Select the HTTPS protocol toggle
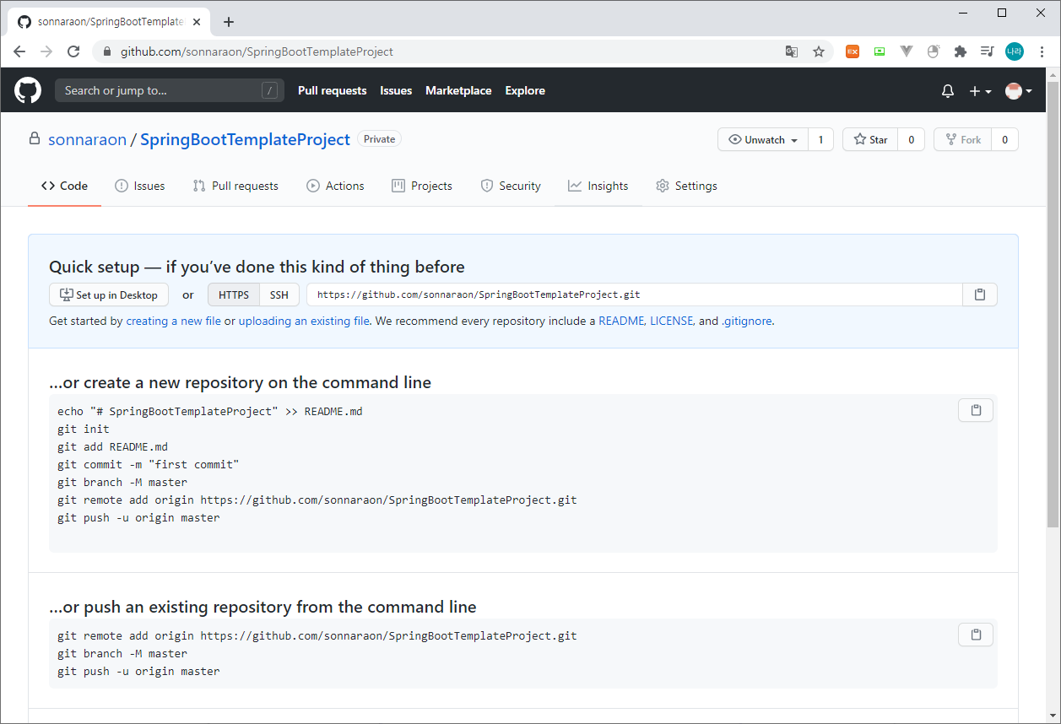1061x724 pixels. click(x=234, y=294)
